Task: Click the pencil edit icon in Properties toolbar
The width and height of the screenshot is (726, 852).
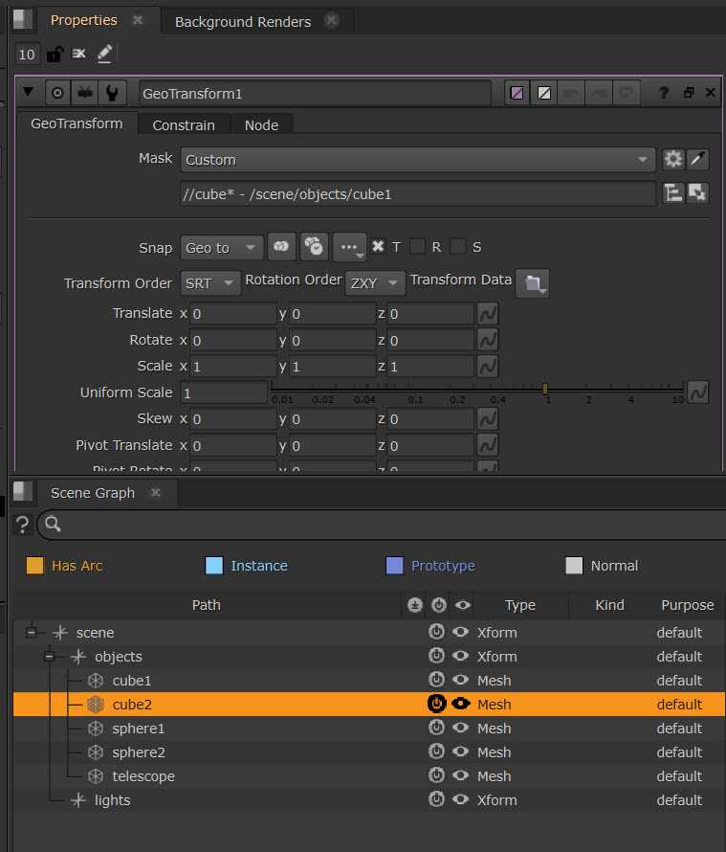Action: (104, 55)
